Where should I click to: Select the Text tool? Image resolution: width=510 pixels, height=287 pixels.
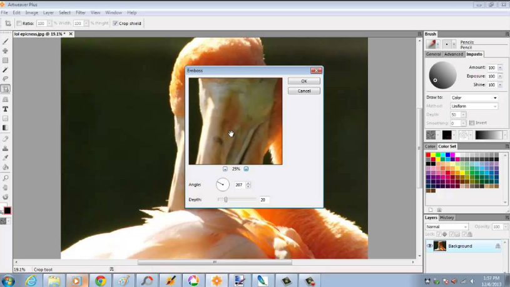(x=6, y=109)
